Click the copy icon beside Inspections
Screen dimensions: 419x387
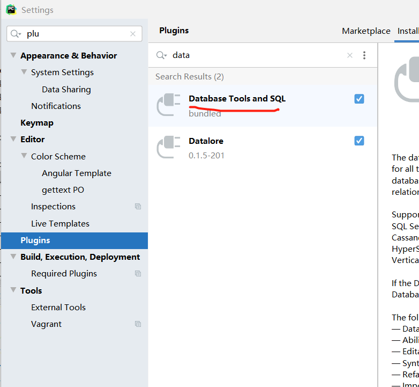138,206
